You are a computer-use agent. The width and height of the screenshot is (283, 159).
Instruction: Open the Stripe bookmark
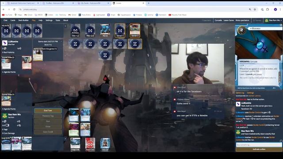click(x=111, y=15)
